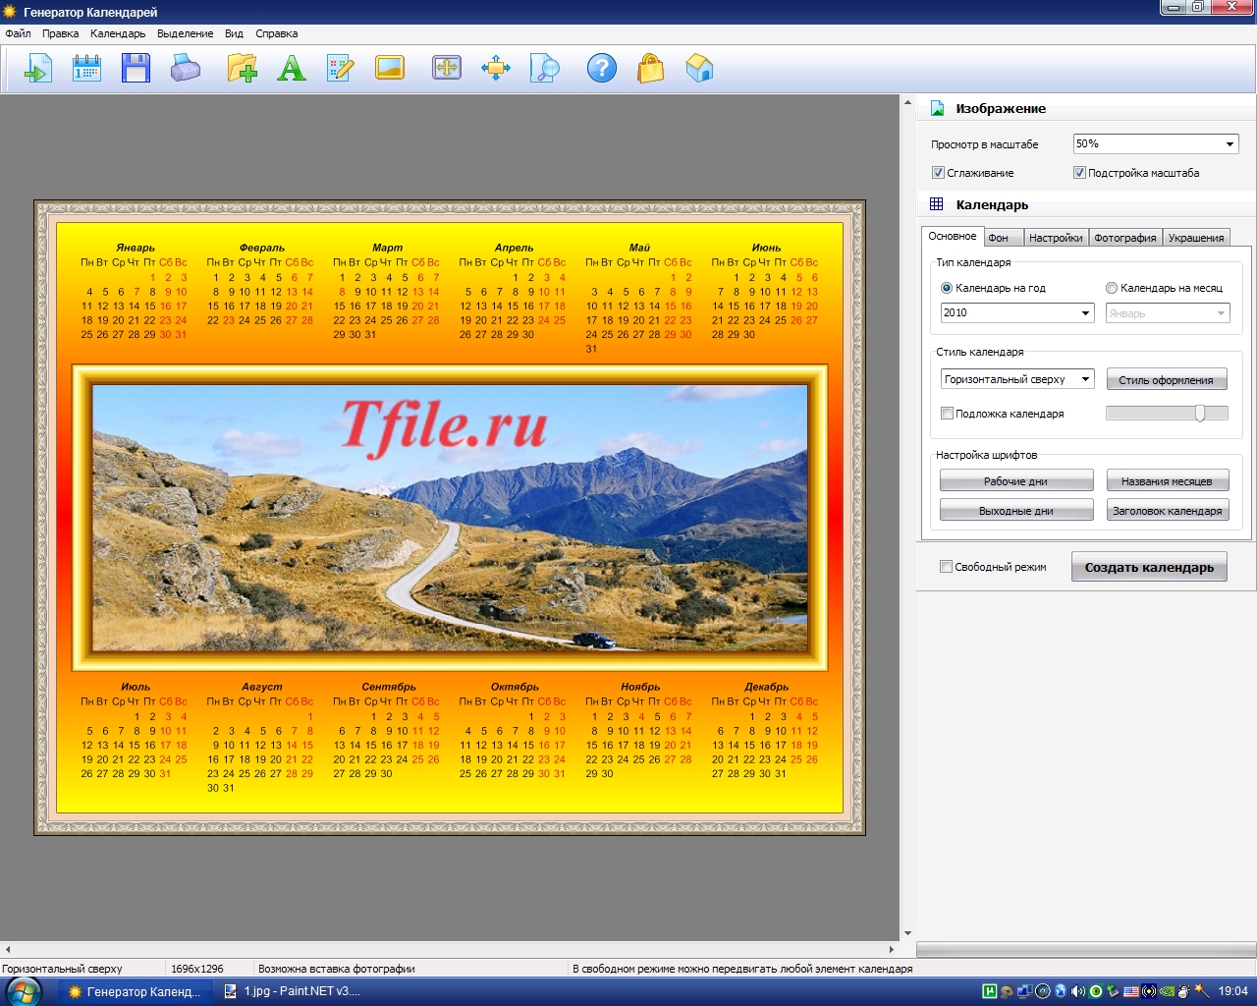Switch to the Фон tab
Image resolution: width=1257 pixels, height=1006 pixels.
tap(1004, 238)
